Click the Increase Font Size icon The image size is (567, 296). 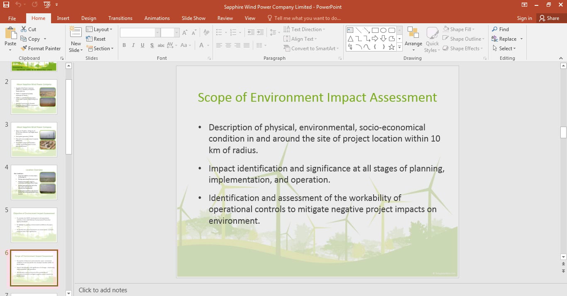coord(184,32)
